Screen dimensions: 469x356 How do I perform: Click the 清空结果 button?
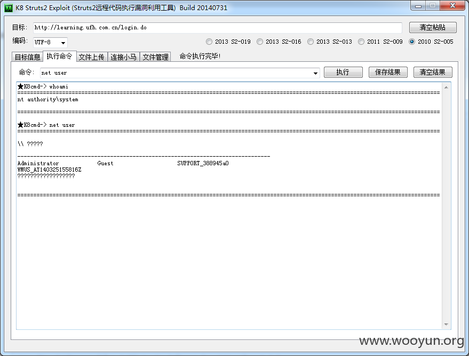433,72
